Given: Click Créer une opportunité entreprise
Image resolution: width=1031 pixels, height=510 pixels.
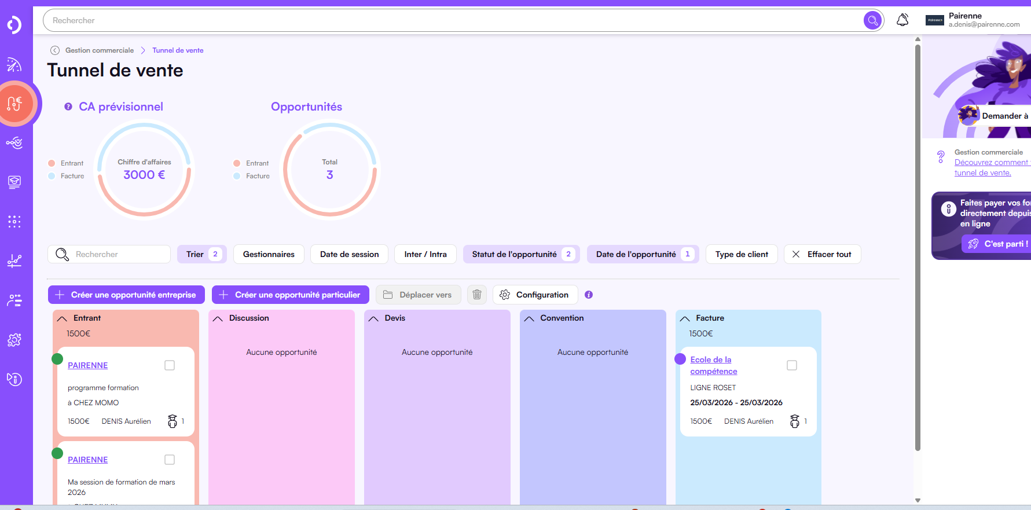Looking at the screenshot, I should (126, 295).
